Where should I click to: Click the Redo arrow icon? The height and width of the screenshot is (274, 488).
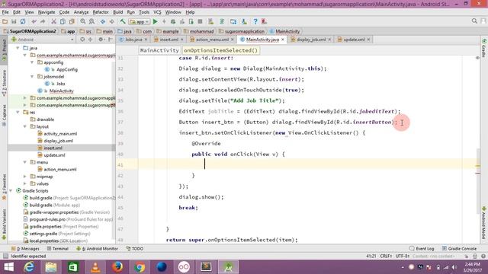[43, 21]
